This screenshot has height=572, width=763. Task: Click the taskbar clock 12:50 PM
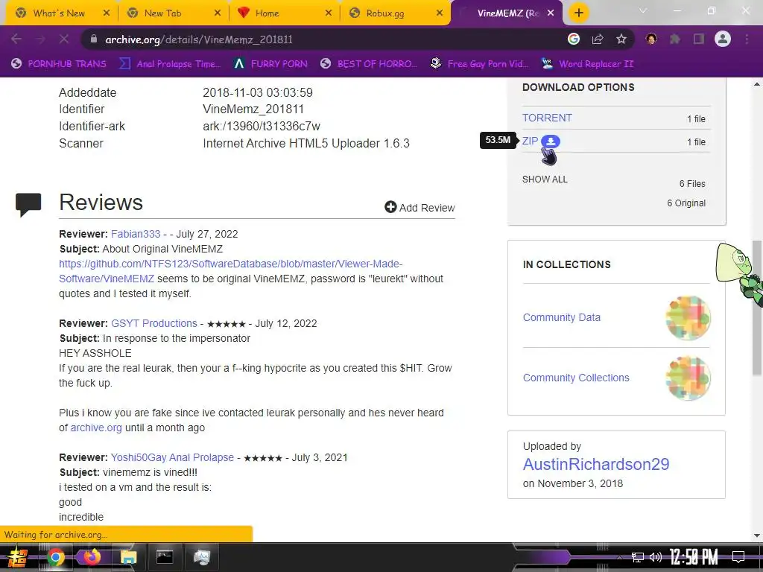pos(694,557)
